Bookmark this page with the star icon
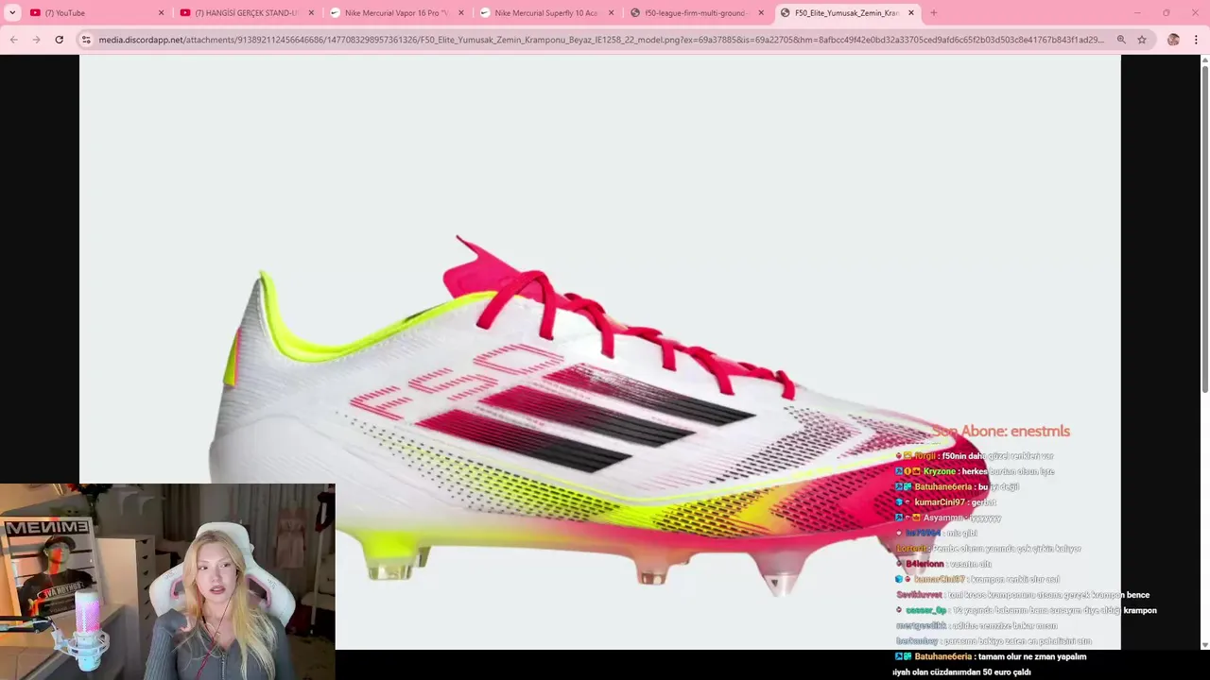Screen dimensions: 1210x680 (x=1142, y=40)
